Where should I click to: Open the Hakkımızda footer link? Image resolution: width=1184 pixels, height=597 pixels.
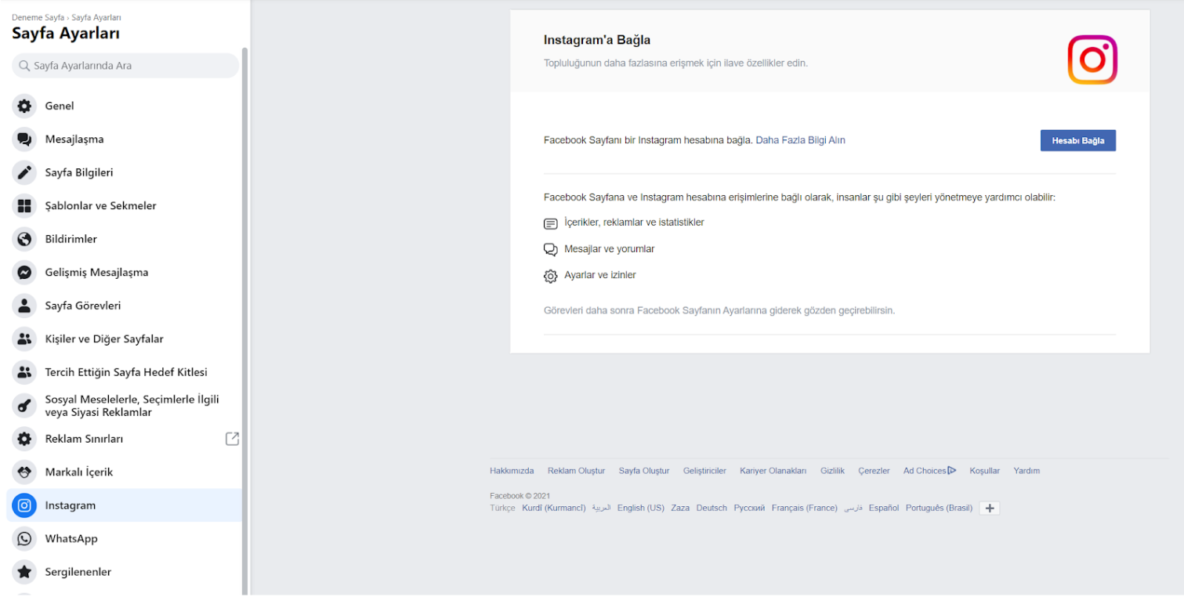[x=512, y=471]
